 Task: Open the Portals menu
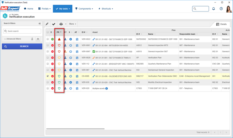tap(44, 9)
